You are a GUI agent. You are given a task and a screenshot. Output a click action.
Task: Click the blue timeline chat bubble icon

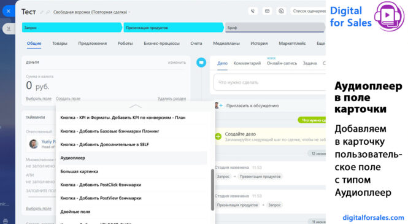tap(201, 63)
